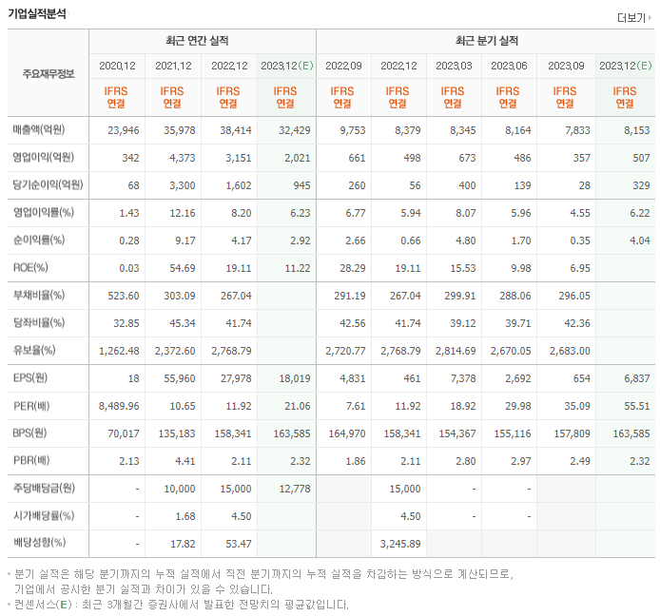Click the operating margin value 12.16
660x616 pixels.
click(183, 213)
